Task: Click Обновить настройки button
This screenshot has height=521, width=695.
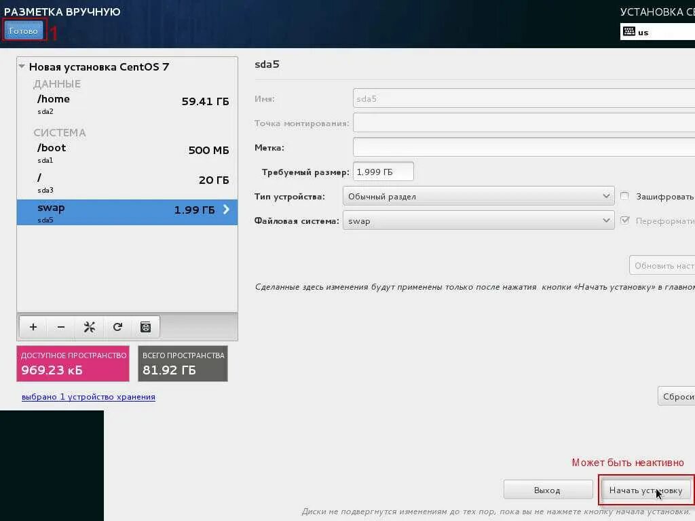Action: (x=662, y=265)
